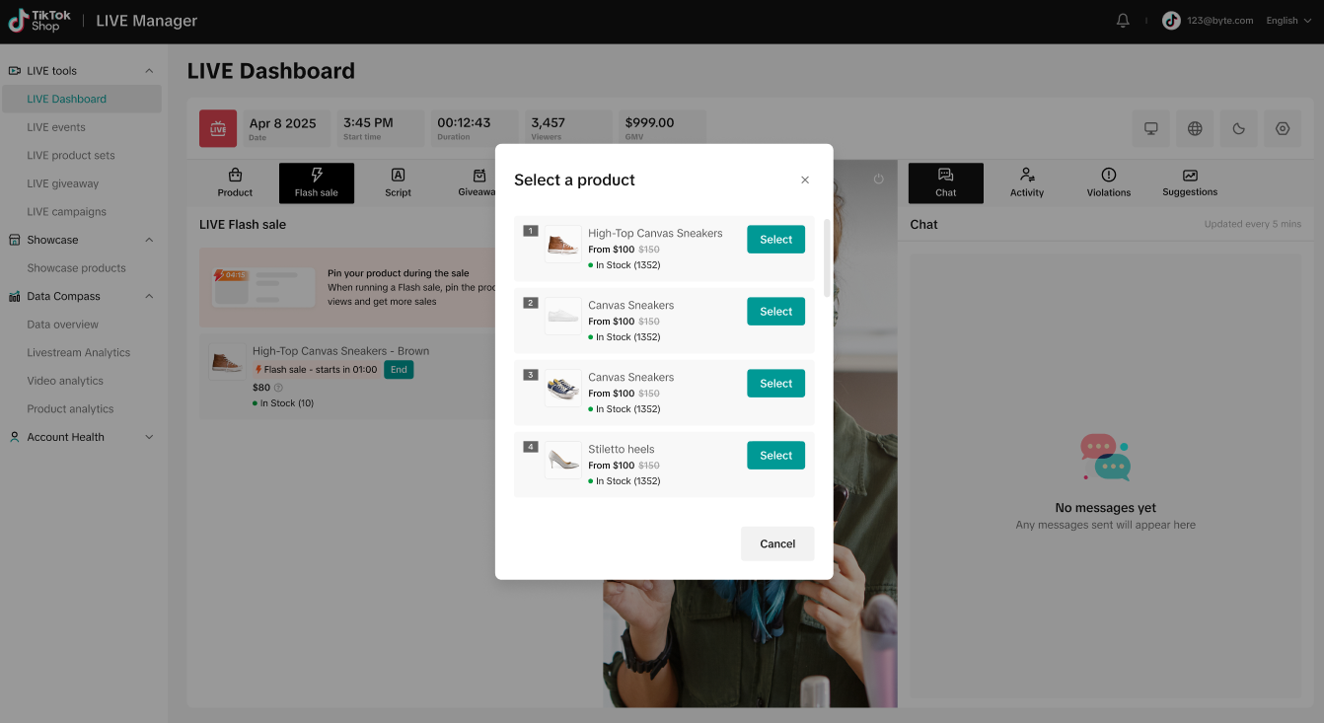
Task: Click the TikTok Shop logo
Action: pos(40,21)
